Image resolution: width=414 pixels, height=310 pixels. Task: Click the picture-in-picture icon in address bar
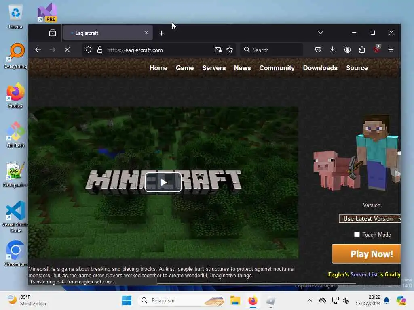click(x=218, y=50)
